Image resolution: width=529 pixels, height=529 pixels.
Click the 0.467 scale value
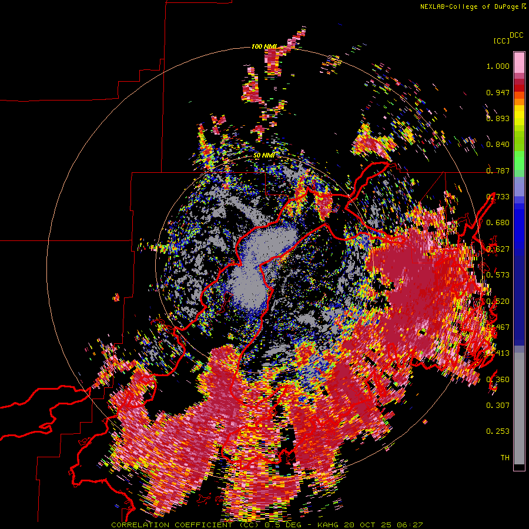pyautogui.click(x=498, y=327)
